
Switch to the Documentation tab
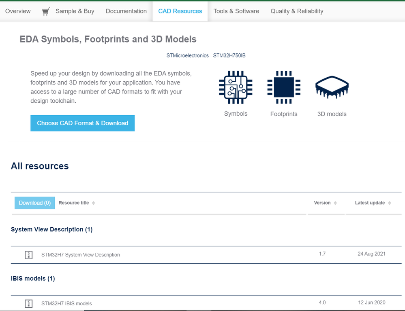(x=126, y=11)
